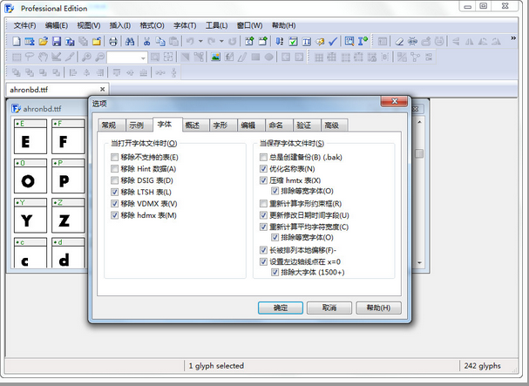
Task: Select the glyph O thumbnail
Action: click(28, 179)
